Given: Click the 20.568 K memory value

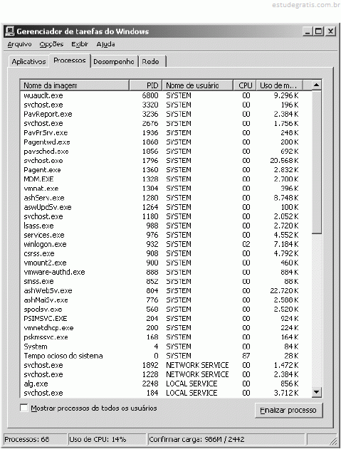Looking at the screenshot, I should [x=284, y=160].
